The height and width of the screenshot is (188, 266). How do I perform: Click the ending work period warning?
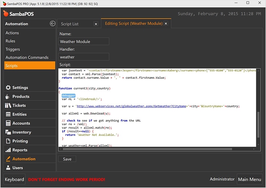66,180
